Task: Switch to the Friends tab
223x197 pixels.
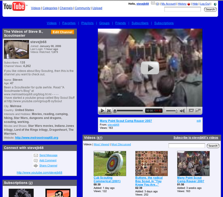Action: pos(120,23)
